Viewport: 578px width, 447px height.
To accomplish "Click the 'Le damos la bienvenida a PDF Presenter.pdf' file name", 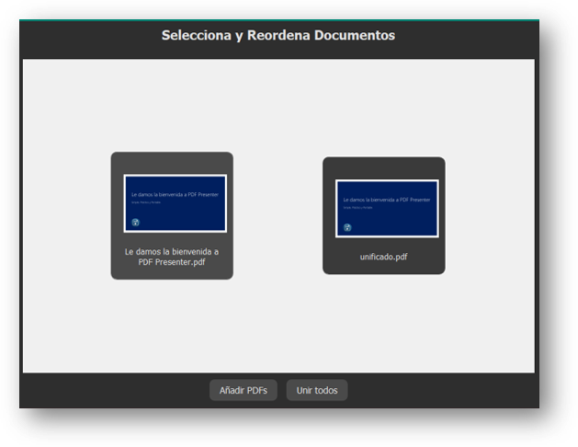I will pos(172,257).
